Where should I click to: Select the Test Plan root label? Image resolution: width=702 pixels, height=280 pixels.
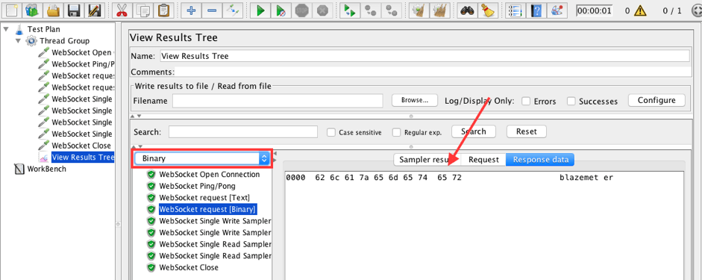[43, 29]
